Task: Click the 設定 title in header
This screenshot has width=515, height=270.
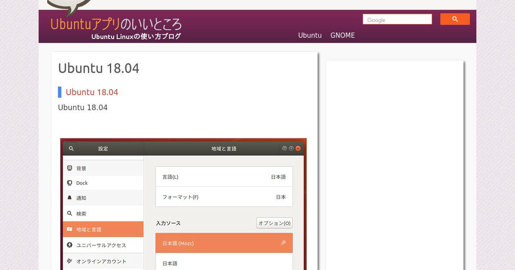Action: coord(103,149)
